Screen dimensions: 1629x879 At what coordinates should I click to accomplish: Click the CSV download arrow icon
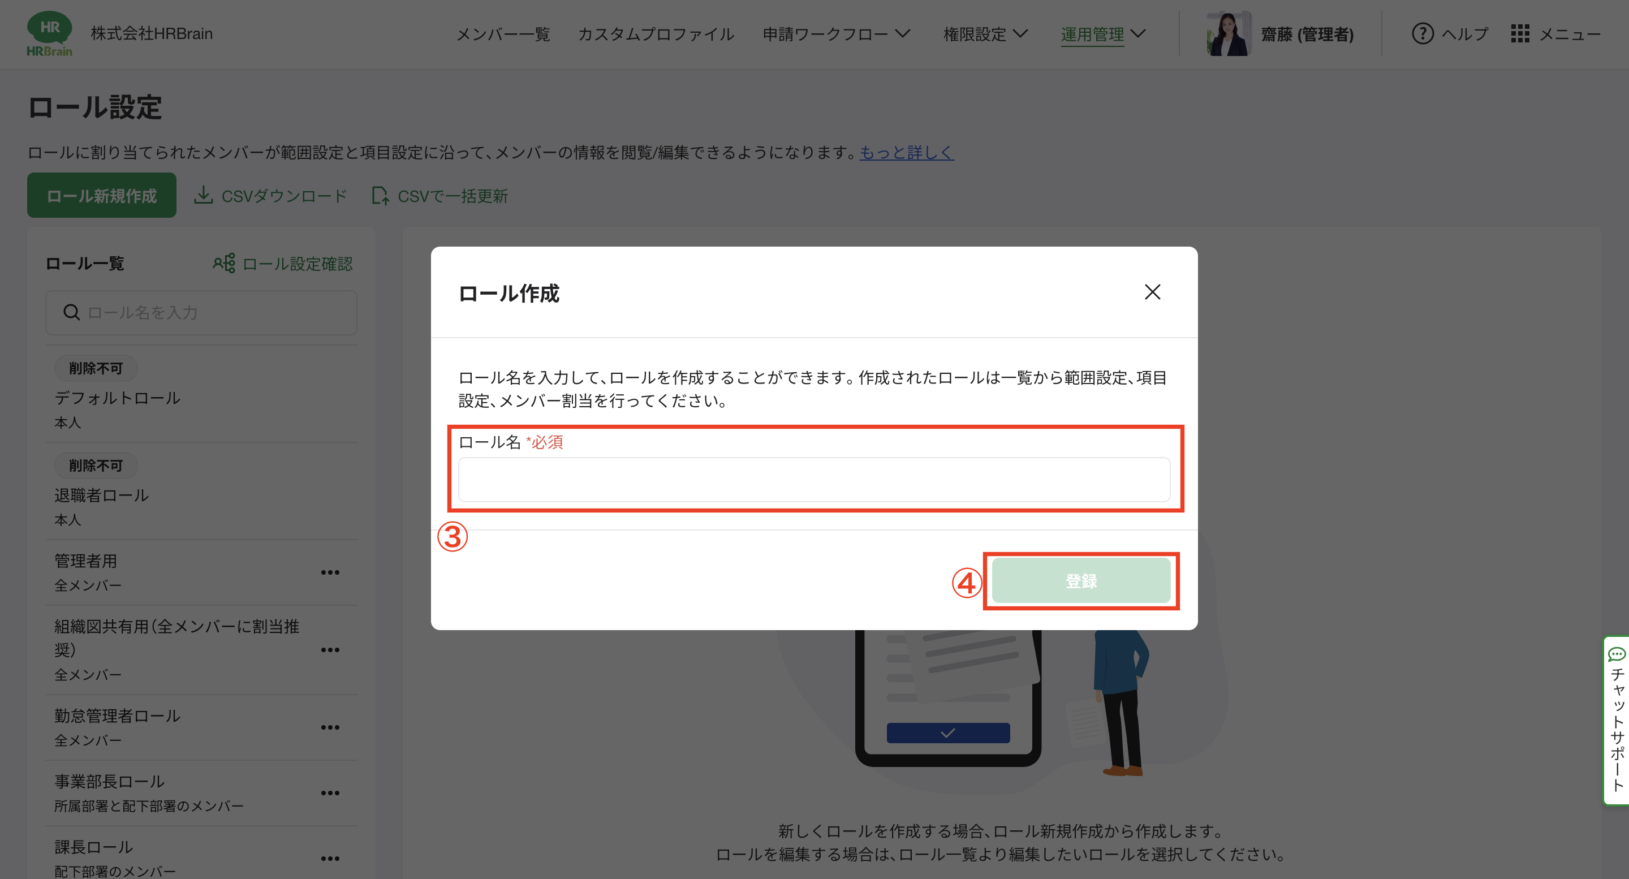pyautogui.click(x=203, y=195)
